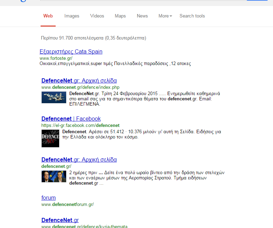Go to the Maps tab
The height and width of the screenshot is (228, 273).
[120, 16]
